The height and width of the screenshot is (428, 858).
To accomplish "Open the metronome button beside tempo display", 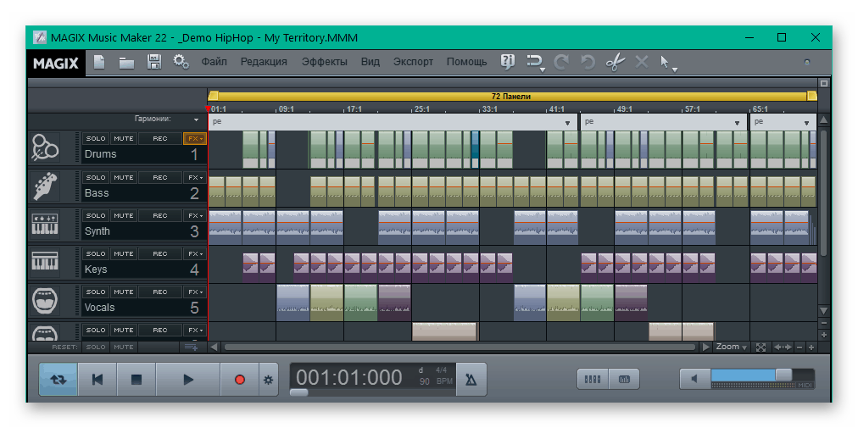I will pos(471,379).
